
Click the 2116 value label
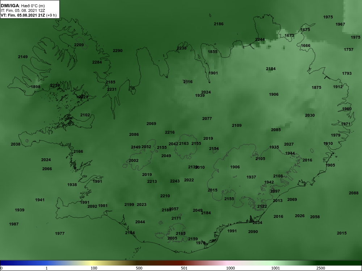(x=188, y=82)
